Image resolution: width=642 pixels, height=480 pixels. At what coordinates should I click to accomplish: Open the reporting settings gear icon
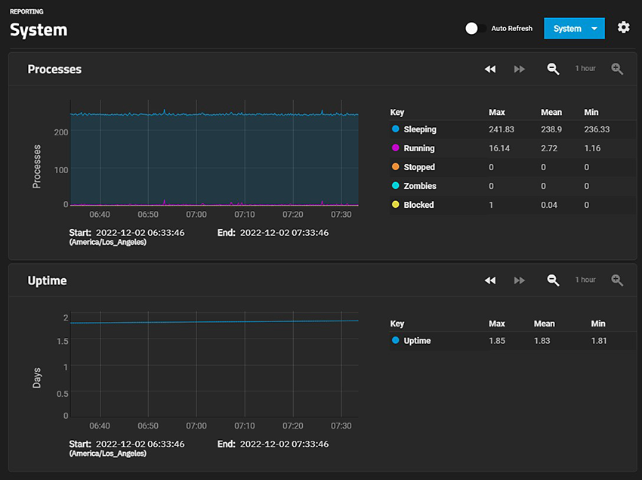click(x=623, y=28)
